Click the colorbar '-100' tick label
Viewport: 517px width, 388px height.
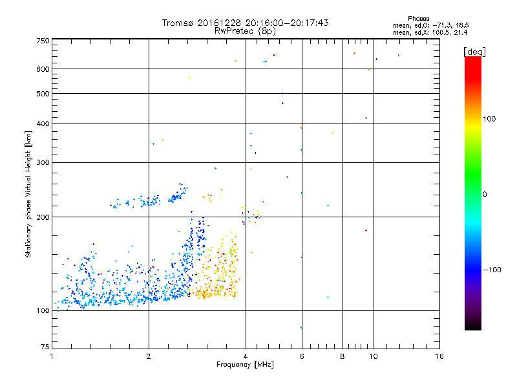pyautogui.click(x=492, y=270)
